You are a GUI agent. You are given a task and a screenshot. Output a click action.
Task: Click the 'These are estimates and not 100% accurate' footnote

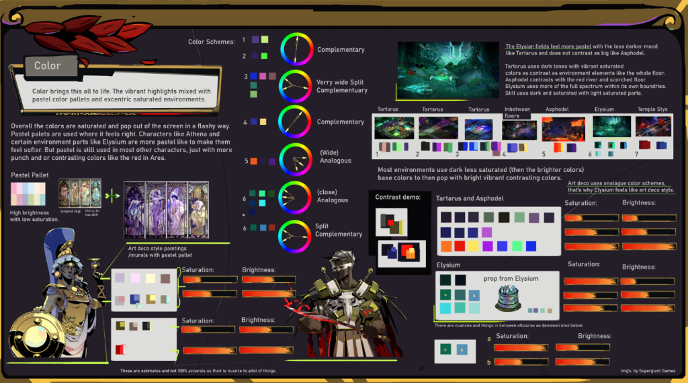click(x=198, y=371)
